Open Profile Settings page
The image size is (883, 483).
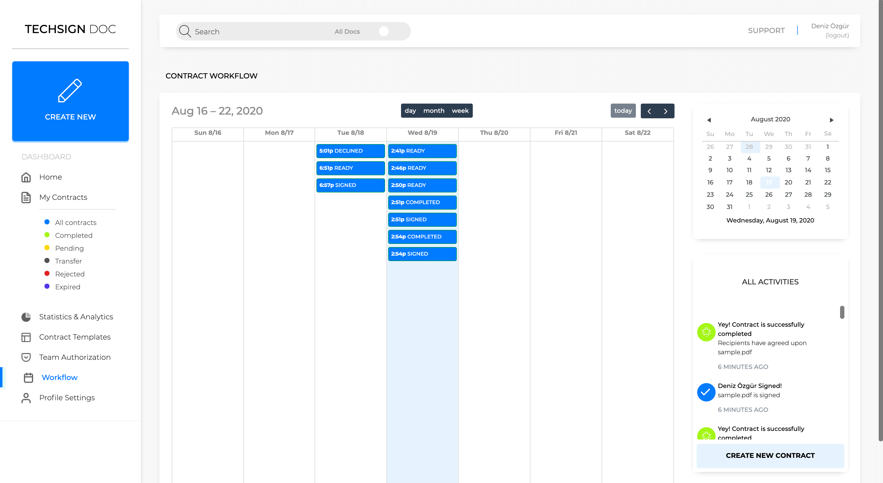(67, 398)
